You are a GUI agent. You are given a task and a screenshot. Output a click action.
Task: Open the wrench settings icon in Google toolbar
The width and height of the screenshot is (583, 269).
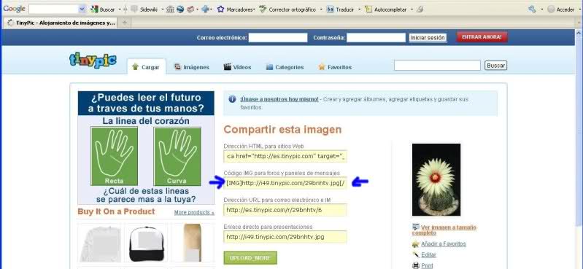pos(532,9)
